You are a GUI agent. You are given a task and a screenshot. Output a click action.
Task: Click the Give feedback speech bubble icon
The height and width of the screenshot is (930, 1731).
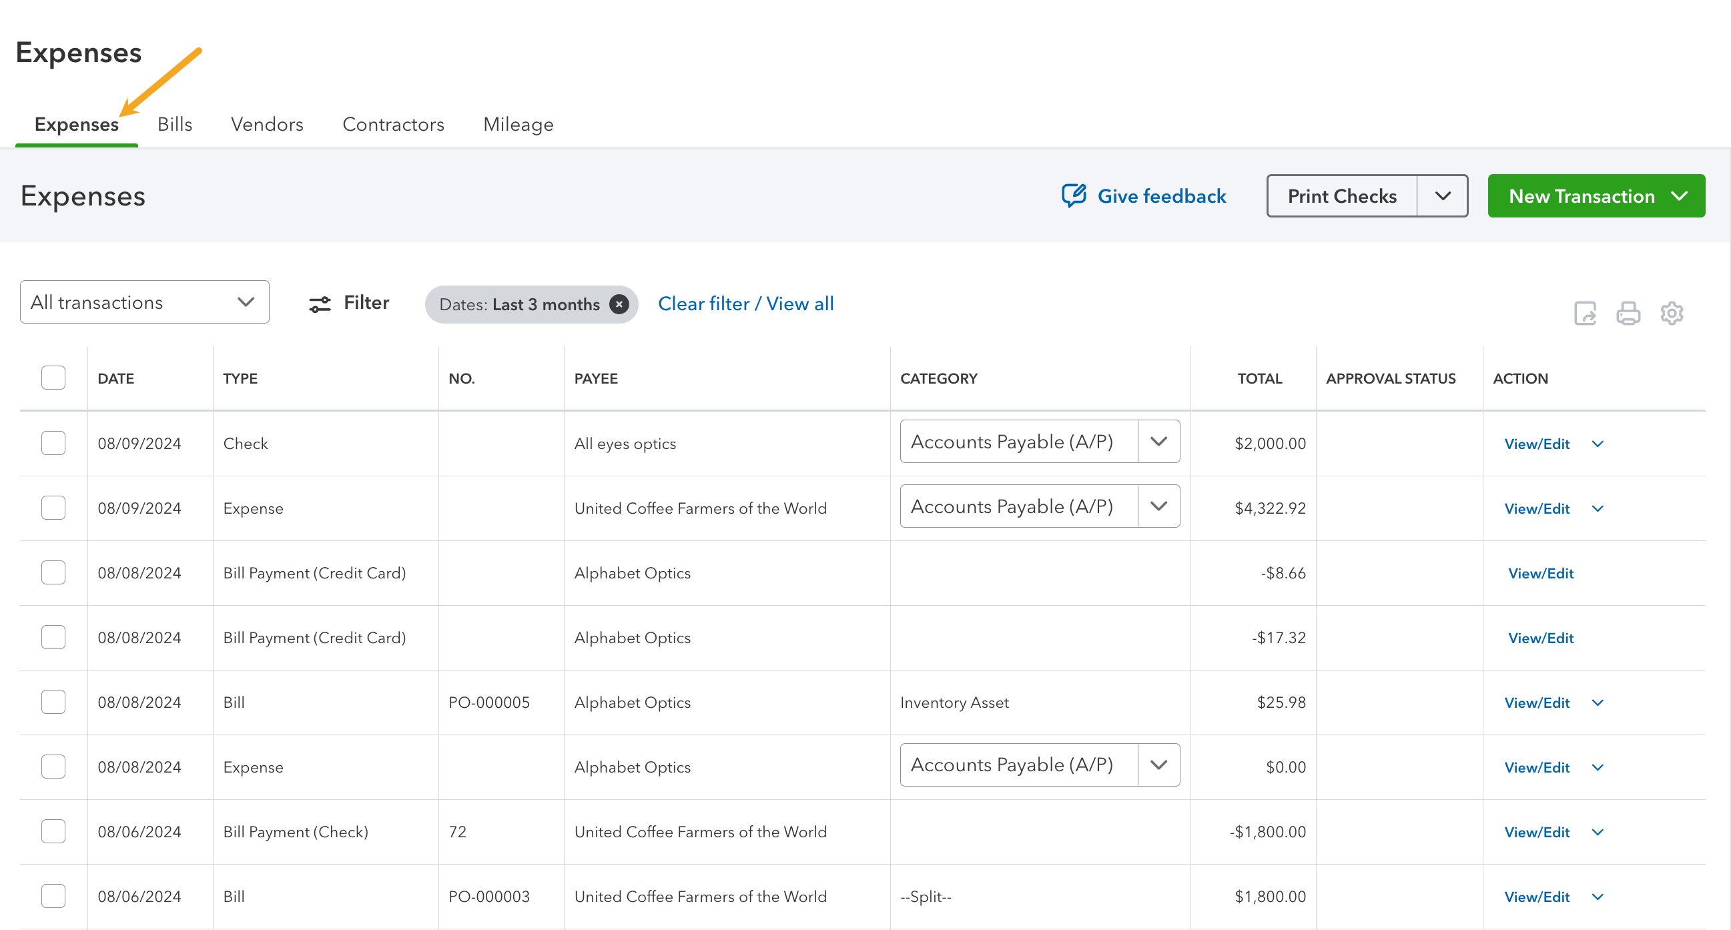(x=1073, y=195)
